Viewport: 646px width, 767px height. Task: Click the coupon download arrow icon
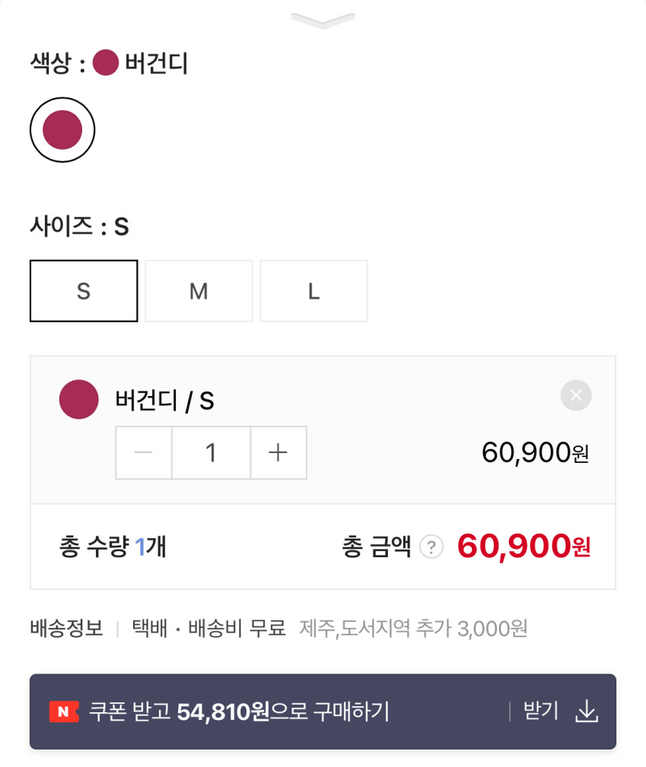(x=587, y=712)
